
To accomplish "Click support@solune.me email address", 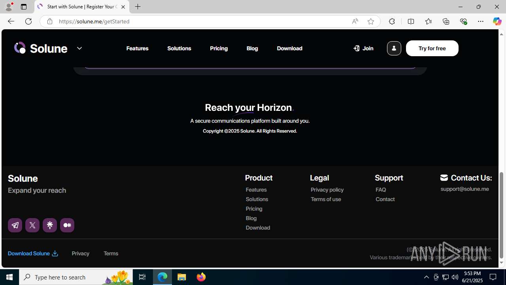I will pyautogui.click(x=465, y=189).
